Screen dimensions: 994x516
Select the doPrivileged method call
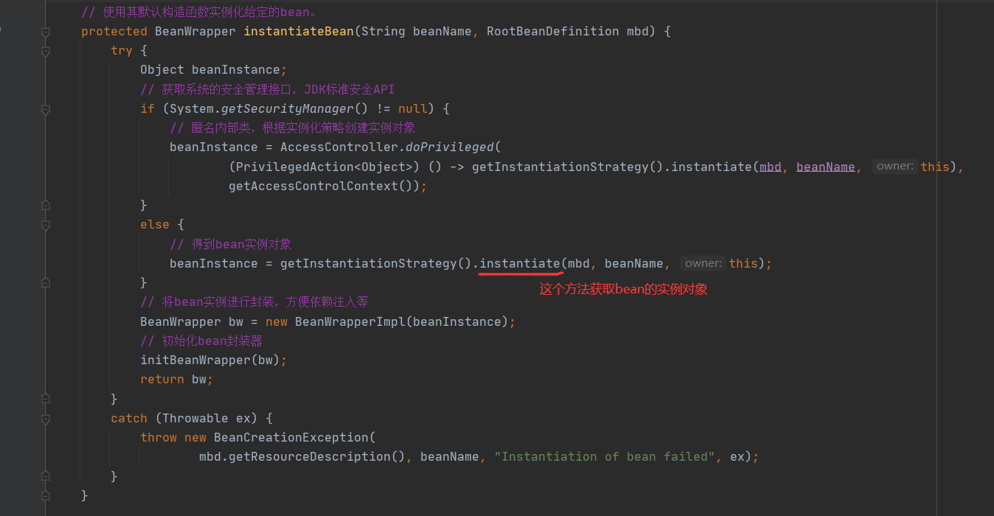click(x=450, y=147)
